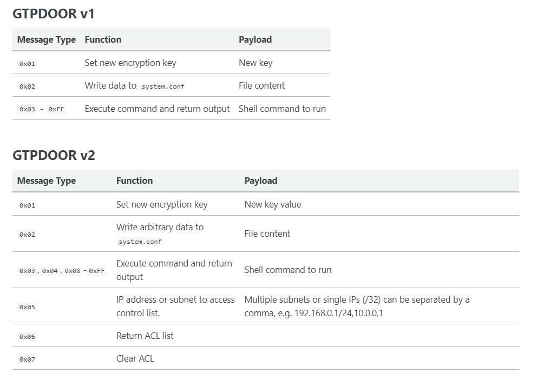Click the GTPDOOR v1 heading
544x380 pixels.
click(54, 14)
